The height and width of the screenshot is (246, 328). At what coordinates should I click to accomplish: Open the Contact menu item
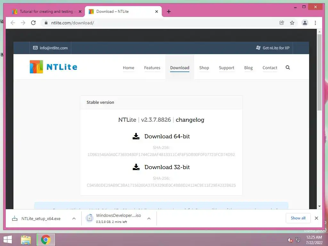click(270, 68)
